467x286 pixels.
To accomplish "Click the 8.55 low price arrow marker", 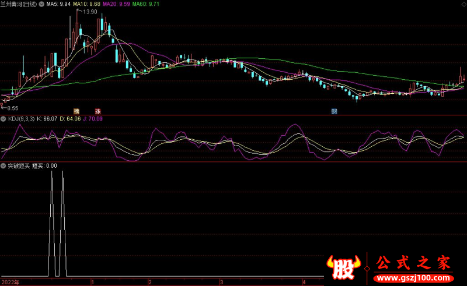I will click(9, 108).
